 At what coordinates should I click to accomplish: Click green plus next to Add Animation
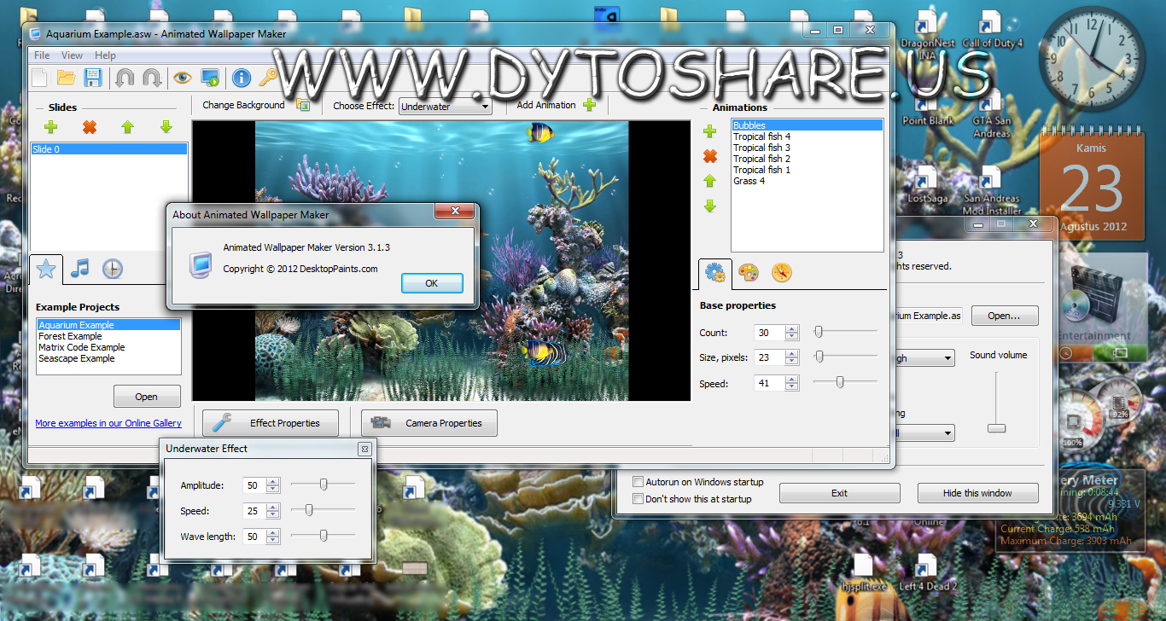pos(589,105)
